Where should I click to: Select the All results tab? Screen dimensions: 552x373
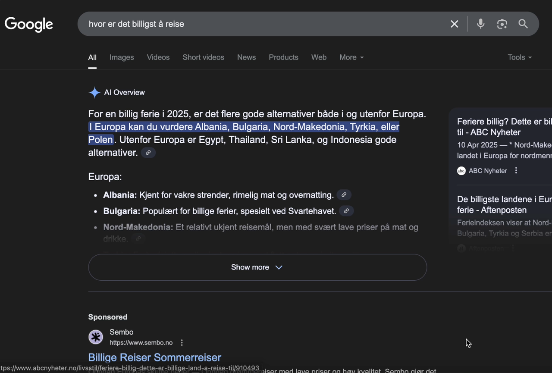tap(92, 57)
